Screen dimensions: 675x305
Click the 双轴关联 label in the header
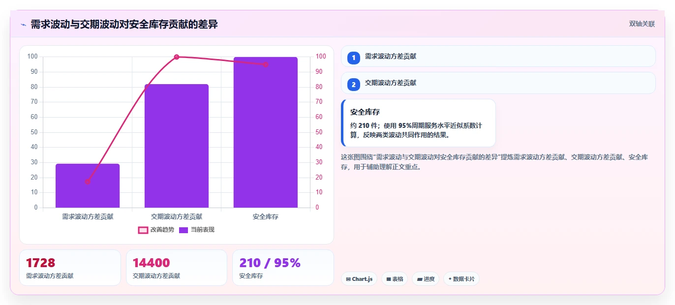pyautogui.click(x=642, y=24)
